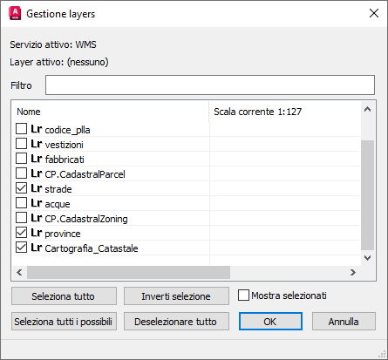Viewport: 388px width, 360px height.
Task: Click the Lr icon beside fabbricati
Action: [x=37, y=159]
